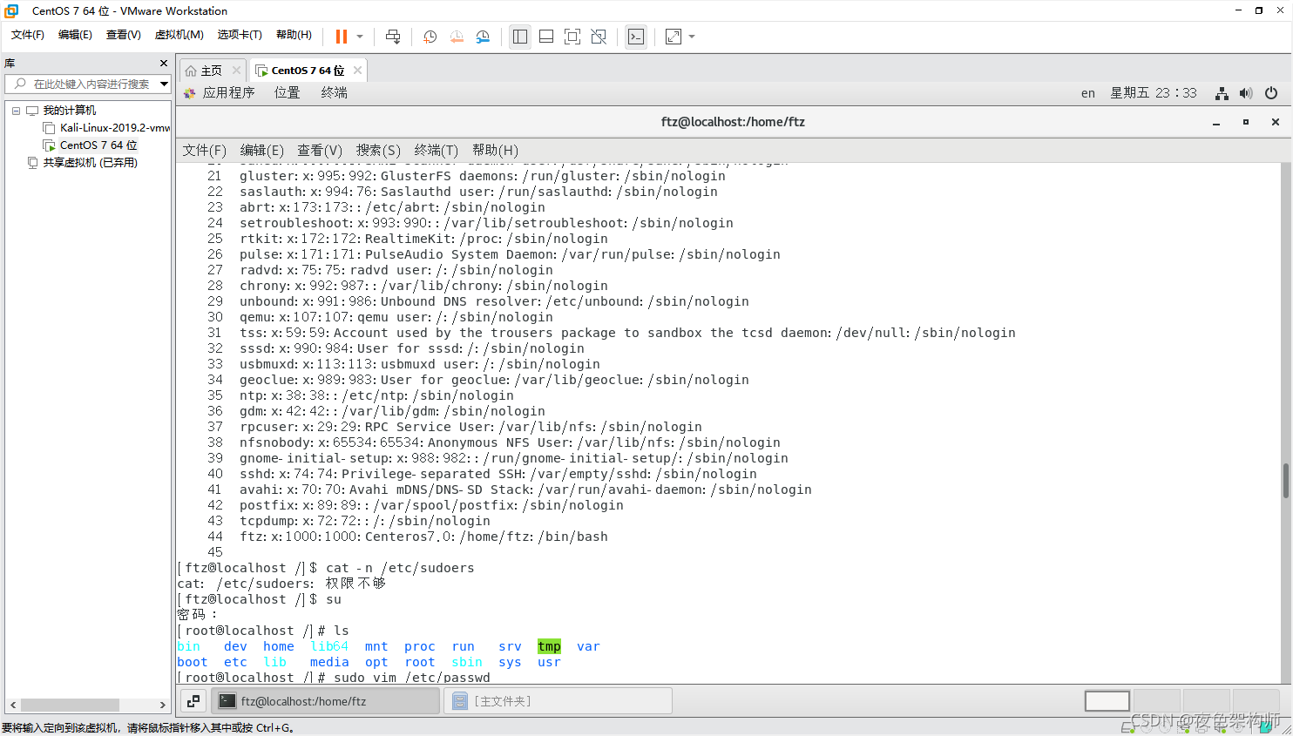
Task: Switch to Unity mode icon
Action: tap(599, 37)
